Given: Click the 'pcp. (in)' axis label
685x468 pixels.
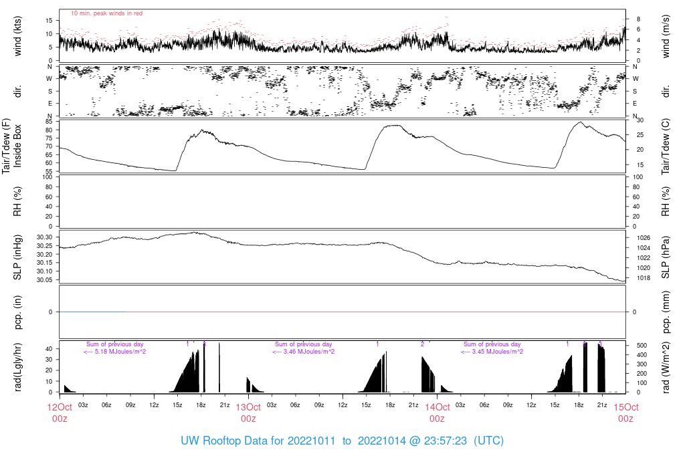Looking at the screenshot, I should 17,312.
